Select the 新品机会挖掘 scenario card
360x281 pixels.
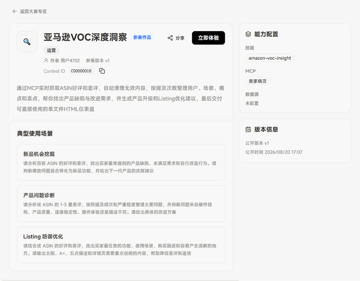[121, 162]
